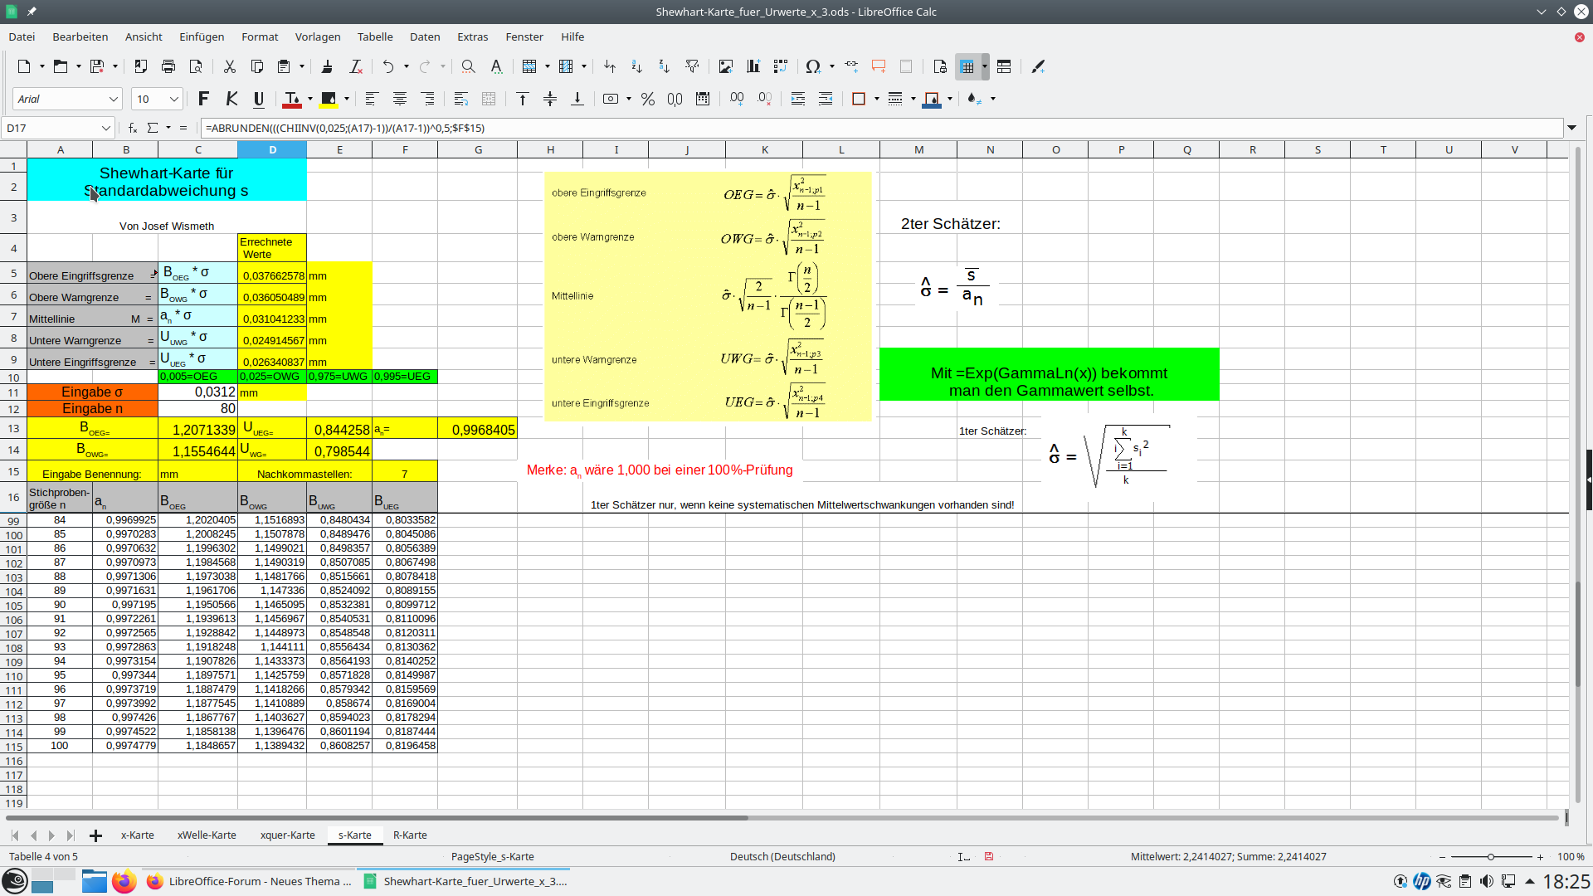This screenshot has height=896, width=1593.
Task: Click the Undo arrow icon
Action: pyautogui.click(x=388, y=66)
